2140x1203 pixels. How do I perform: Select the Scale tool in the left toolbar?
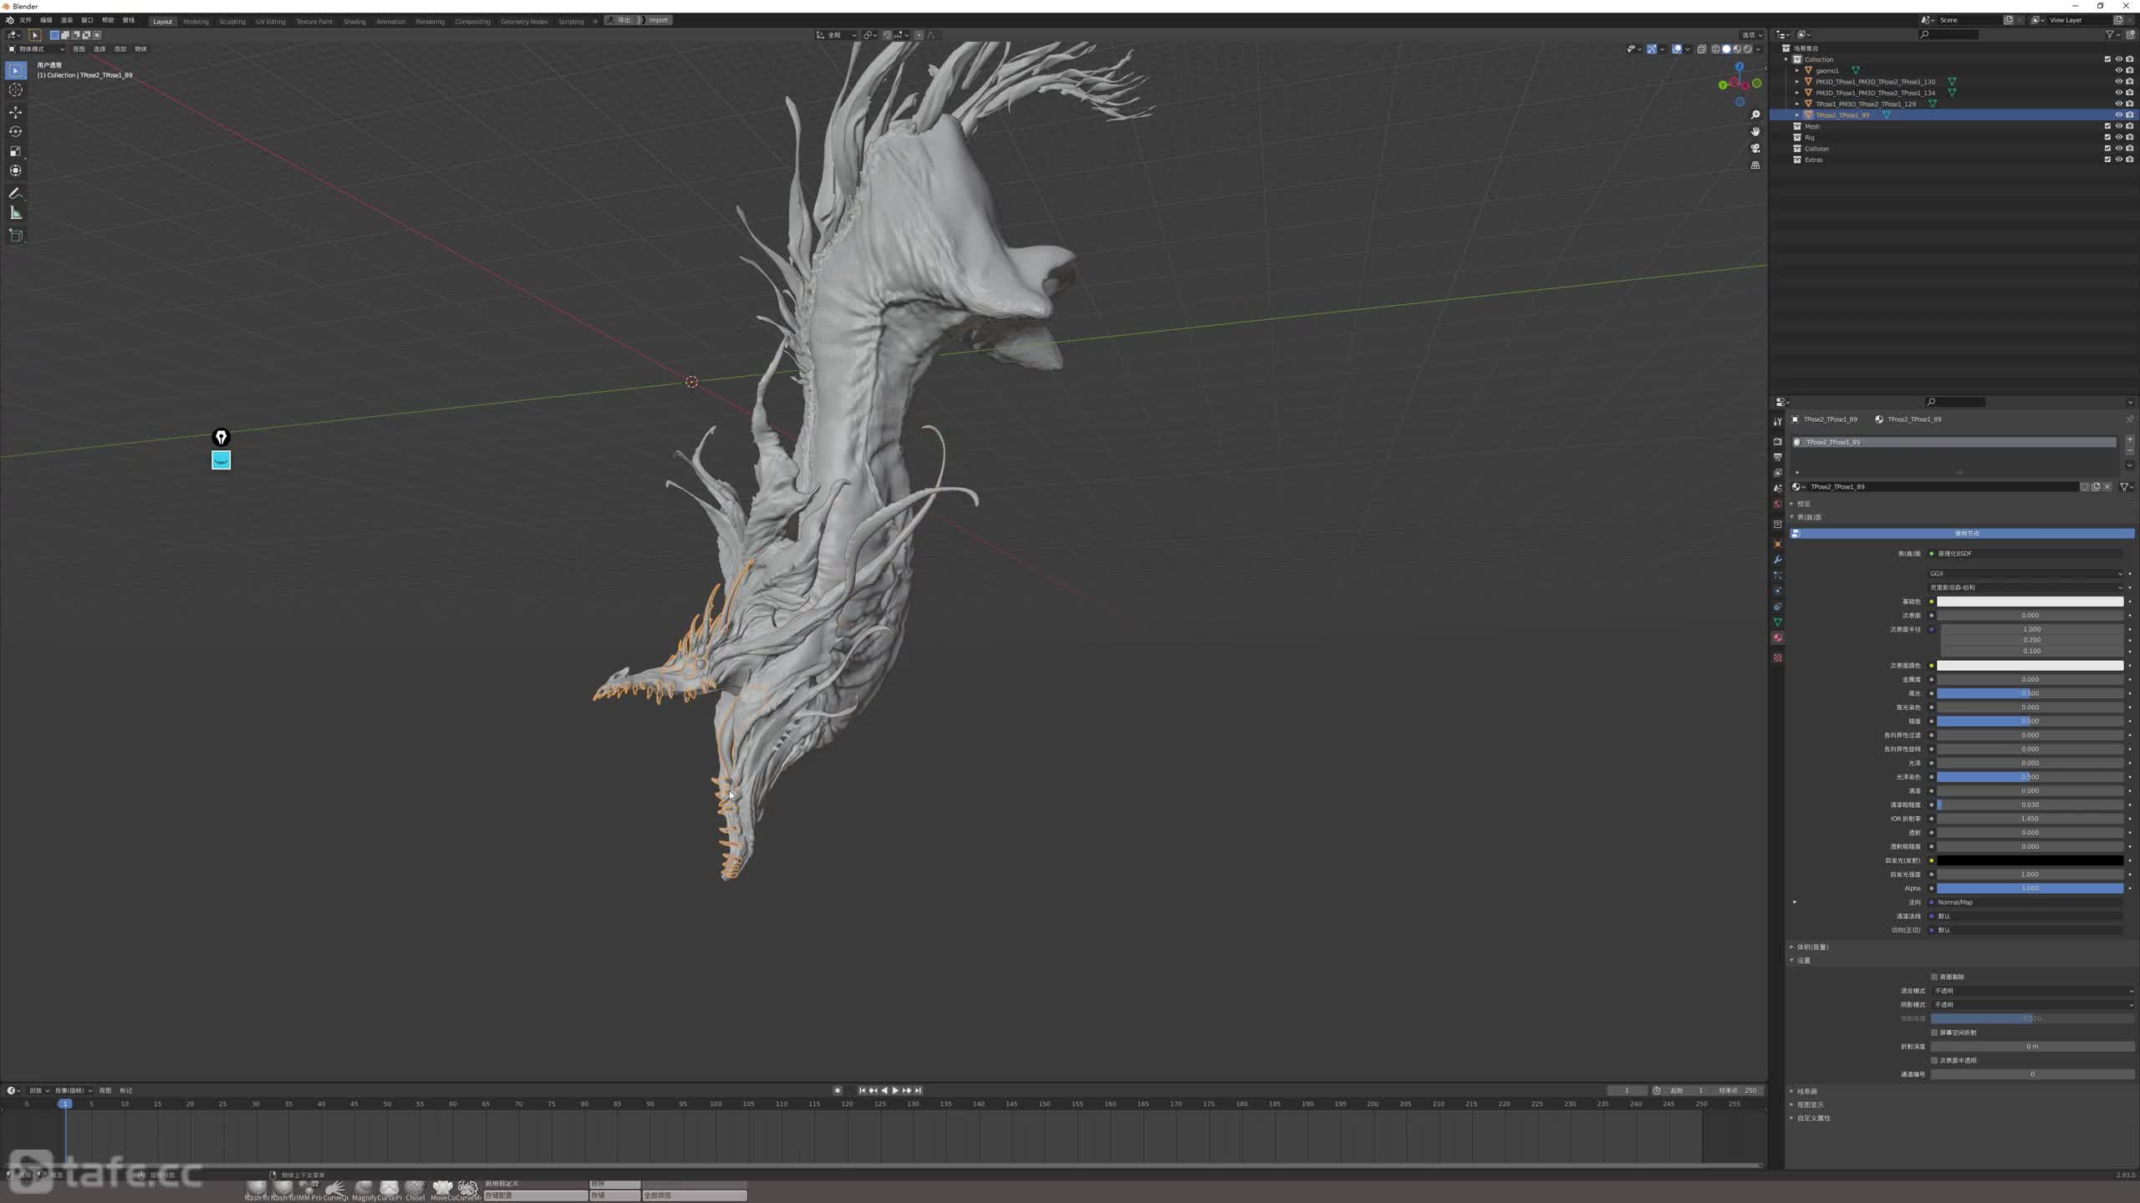pyautogui.click(x=15, y=151)
